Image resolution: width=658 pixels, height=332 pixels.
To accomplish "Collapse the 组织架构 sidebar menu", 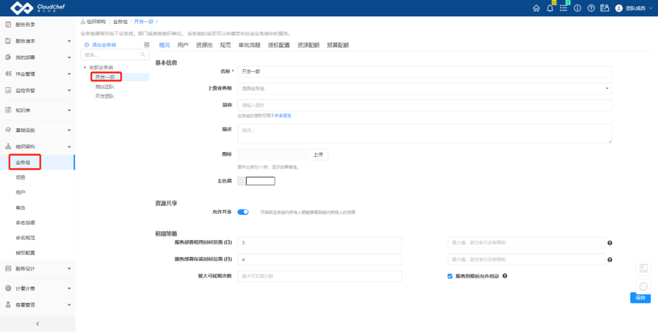I will pos(69,146).
